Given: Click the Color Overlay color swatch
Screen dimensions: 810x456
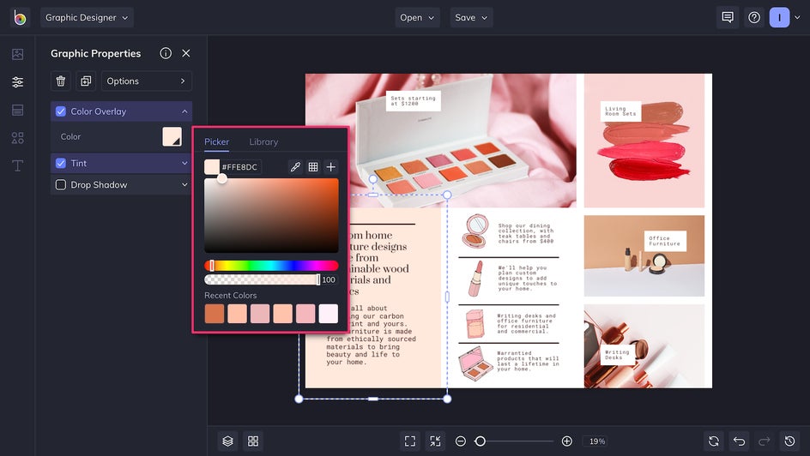Looking at the screenshot, I should [172, 136].
